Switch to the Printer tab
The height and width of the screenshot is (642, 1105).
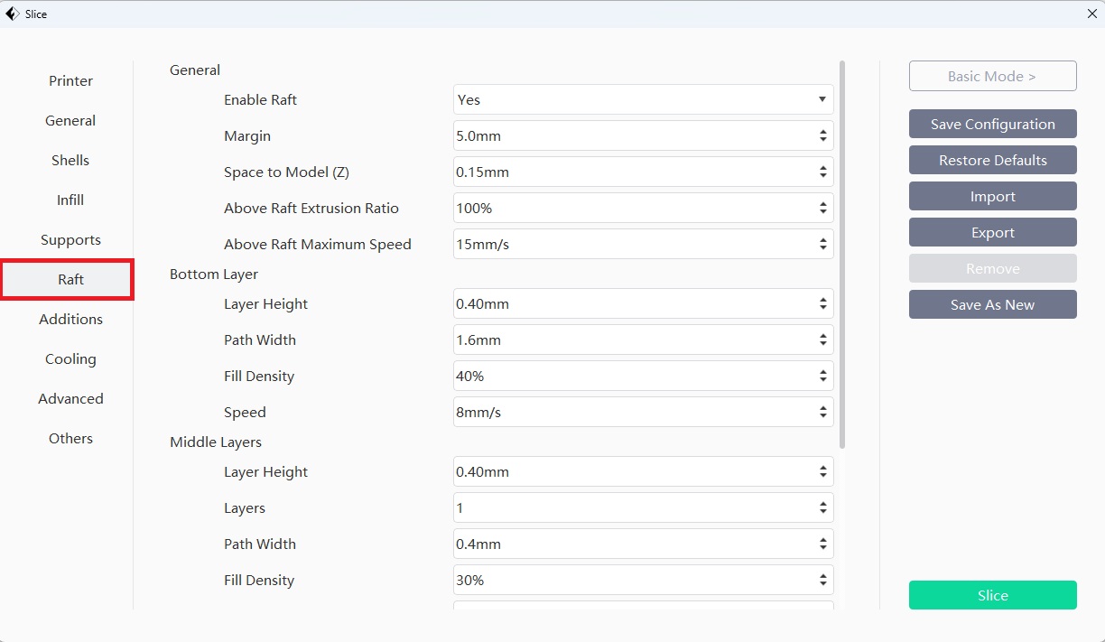[70, 81]
